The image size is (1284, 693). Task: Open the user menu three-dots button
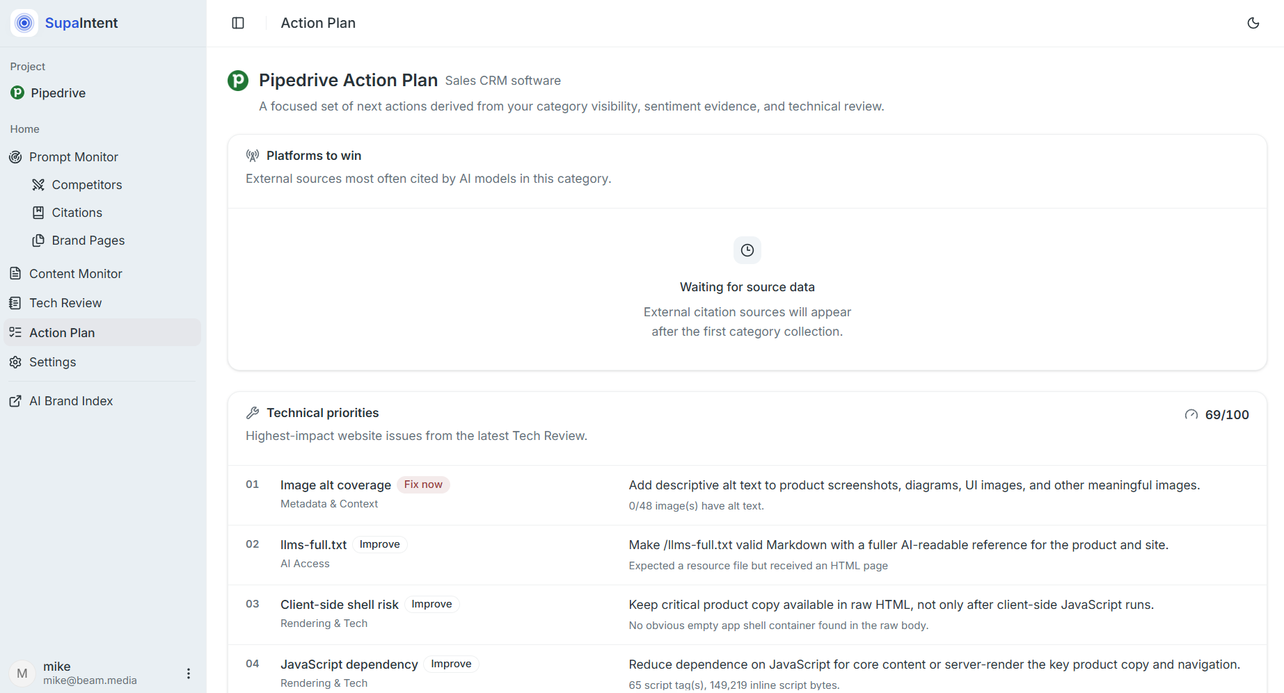click(x=189, y=674)
